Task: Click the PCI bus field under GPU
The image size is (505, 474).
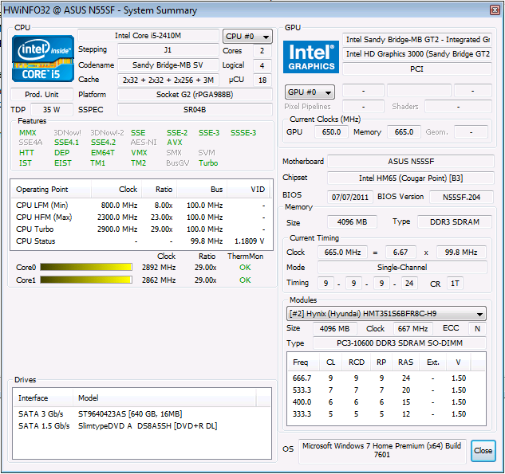Action: coord(417,69)
